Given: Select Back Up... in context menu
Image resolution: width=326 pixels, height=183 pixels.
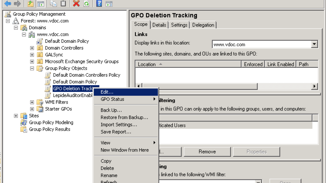Looking at the screenshot, I should (111, 110).
